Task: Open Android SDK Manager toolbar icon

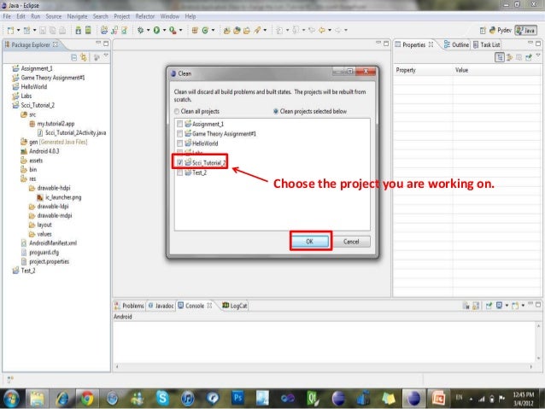Action: (79, 31)
